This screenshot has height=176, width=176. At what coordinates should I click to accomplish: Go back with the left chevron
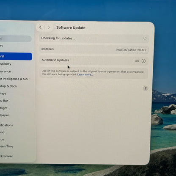point(40,27)
